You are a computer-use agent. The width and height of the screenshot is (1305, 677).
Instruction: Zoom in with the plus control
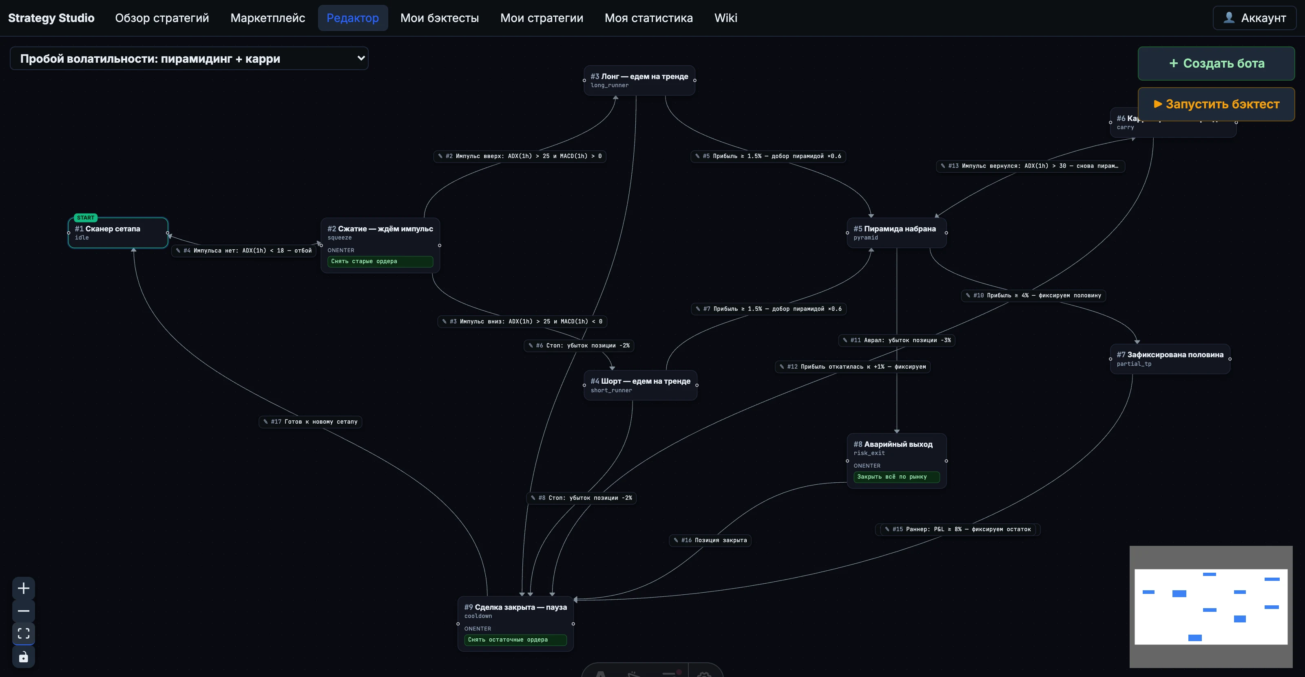pos(23,588)
